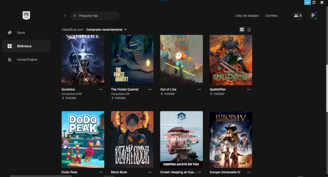The image size is (328, 177).
Task: Open the Black Book cover
Action: coord(132,139)
